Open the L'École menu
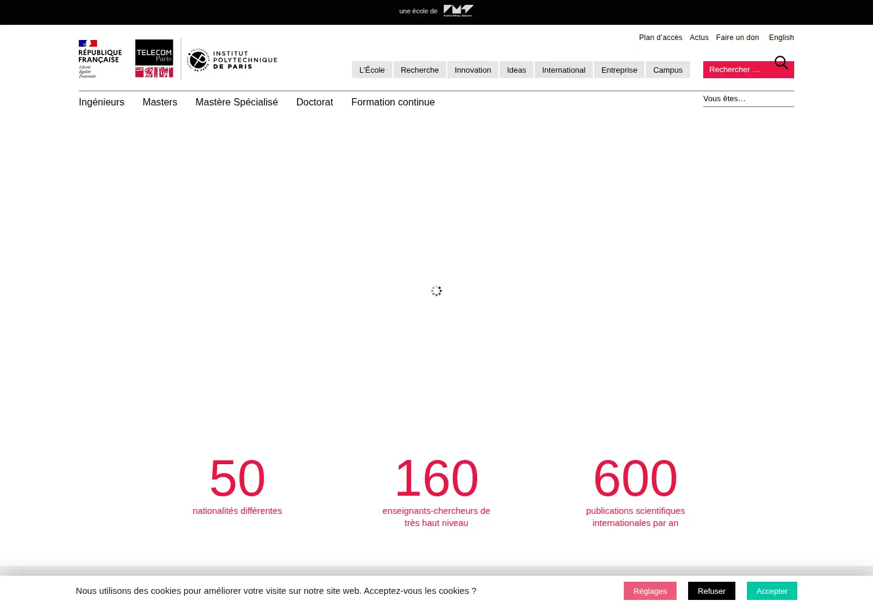This screenshot has width=873, height=606. (x=372, y=70)
